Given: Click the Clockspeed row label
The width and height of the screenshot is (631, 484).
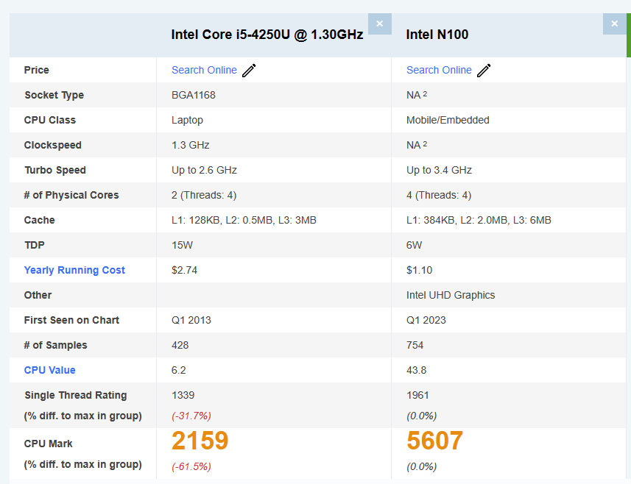Looking at the screenshot, I should click(53, 145).
